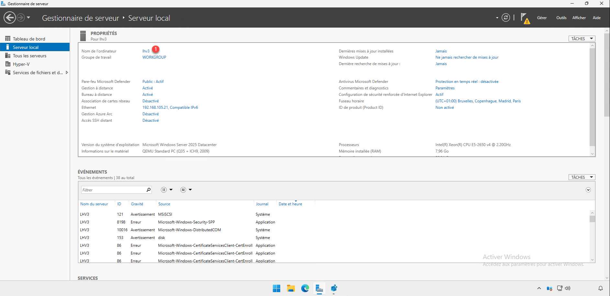Select Microsoft-Windows-Security-SPP event row
610x296 pixels.
point(333,222)
